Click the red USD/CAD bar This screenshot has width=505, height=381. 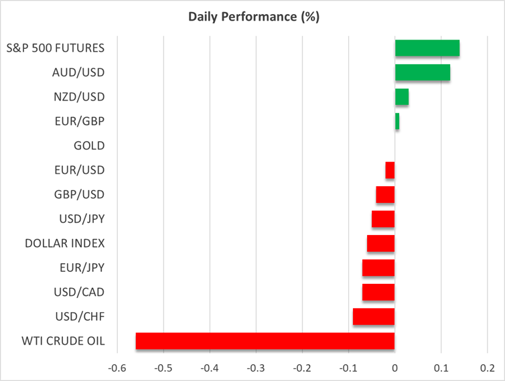click(378, 292)
